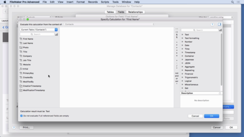Viewport: 244px width, 137px height.
Task: Switch to Tables tab in Manage Database
Action: 110,12
